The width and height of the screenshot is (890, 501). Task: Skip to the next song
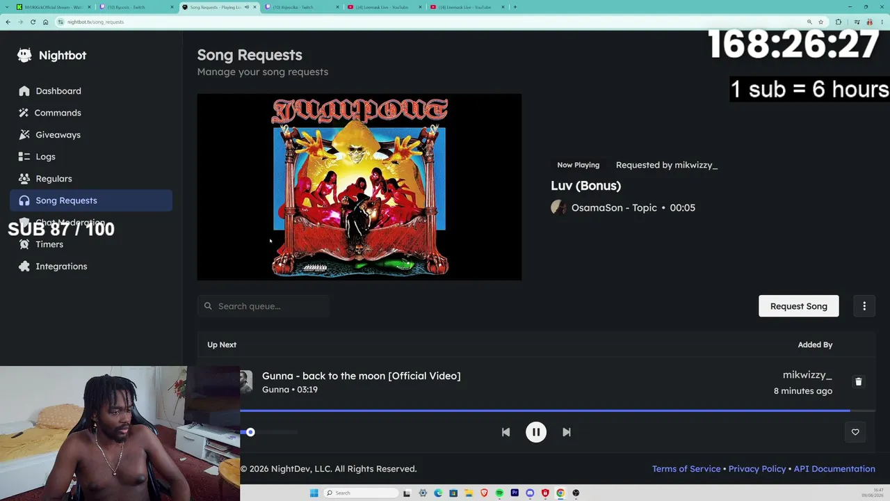click(567, 432)
